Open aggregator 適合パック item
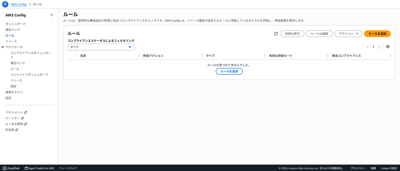The image size is (400, 171). tap(18, 63)
